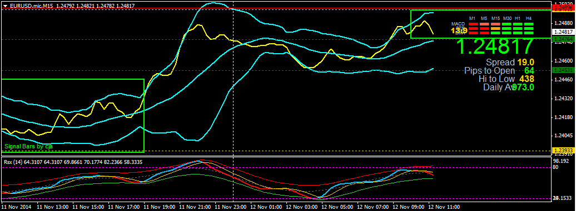Select the M1 MACD signal bar
This screenshot has height=211, width=576.
474,24
